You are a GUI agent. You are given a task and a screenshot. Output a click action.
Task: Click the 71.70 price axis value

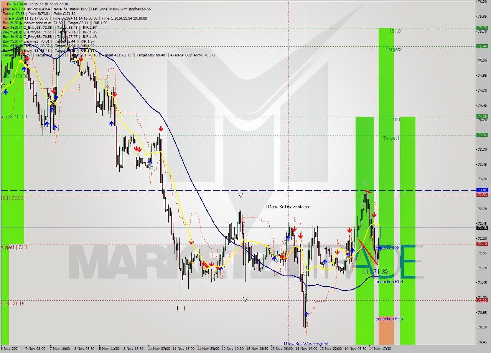pos(482,268)
